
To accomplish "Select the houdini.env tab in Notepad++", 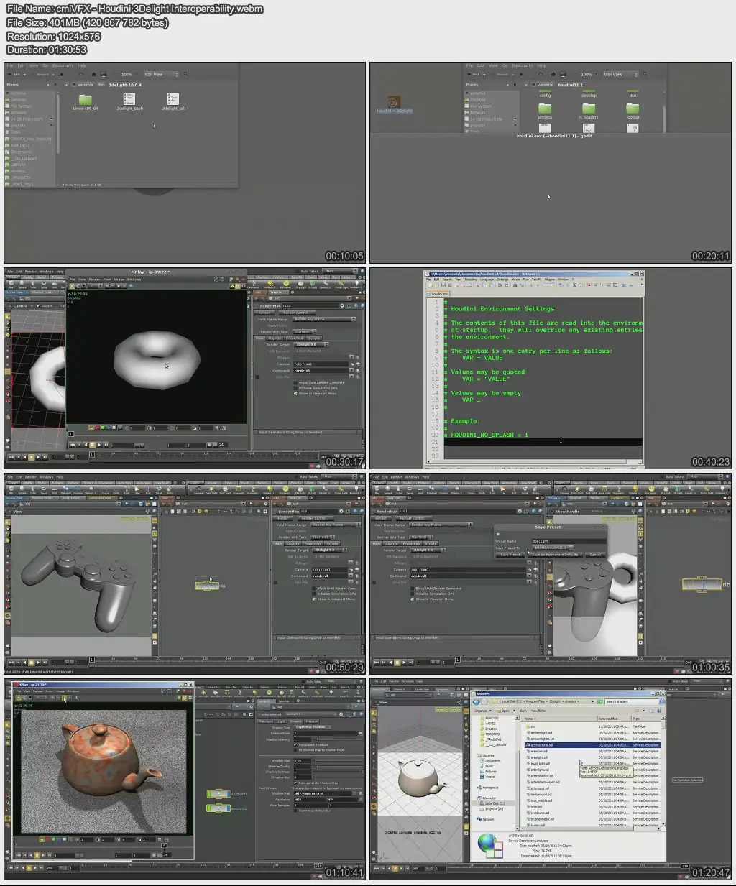I will point(439,294).
